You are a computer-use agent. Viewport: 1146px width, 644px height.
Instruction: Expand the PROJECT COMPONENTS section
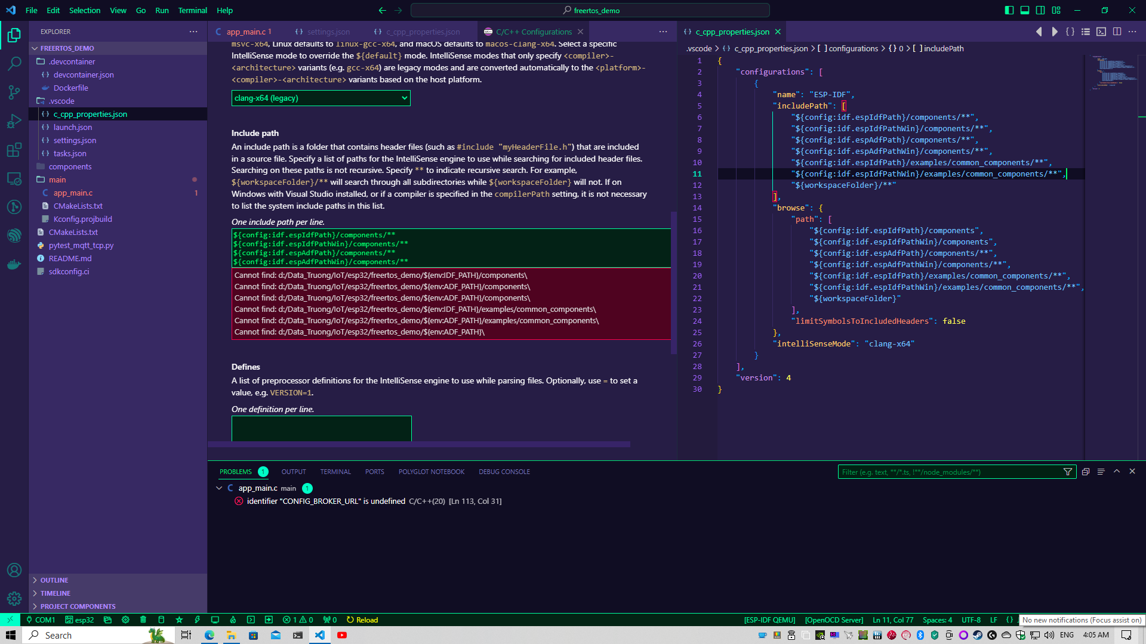(118, 606)
